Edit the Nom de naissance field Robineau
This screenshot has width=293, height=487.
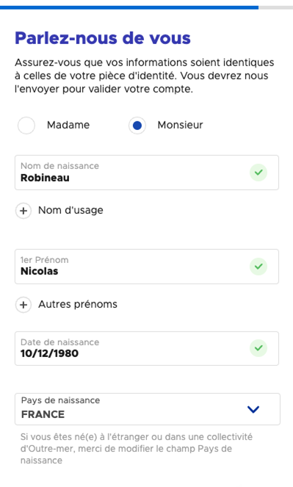click(147, 173)
